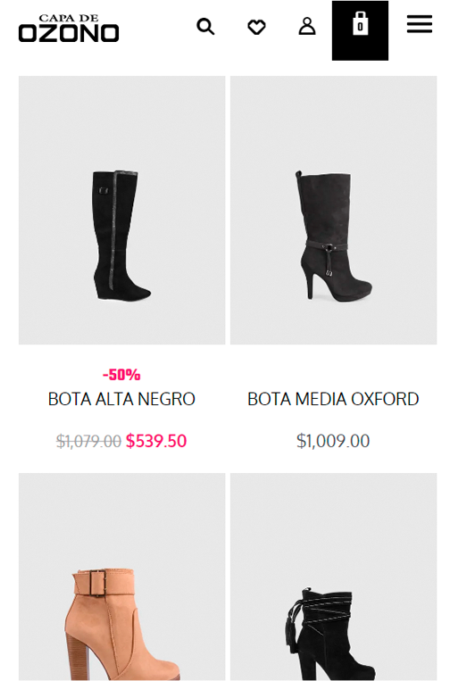View the Bota Alta Negro boot image
This screenshot has height=681, width=450.
[x=122, y=211]
